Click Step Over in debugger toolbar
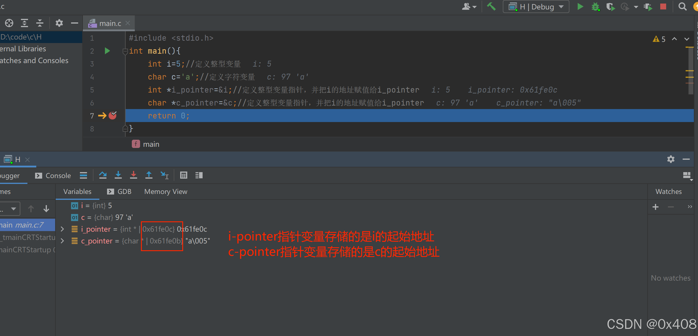This screenshot has height=336, width=698. [x=103, y=175]
